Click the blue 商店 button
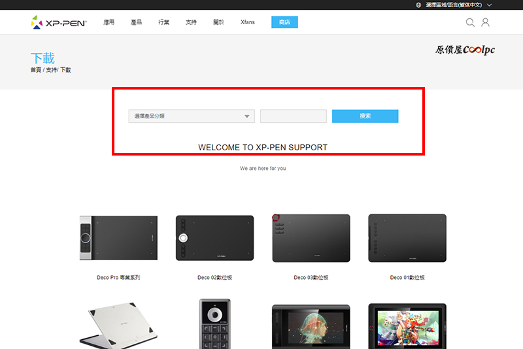523x349 pixels. pyautogui.click(x=284, y=22)
